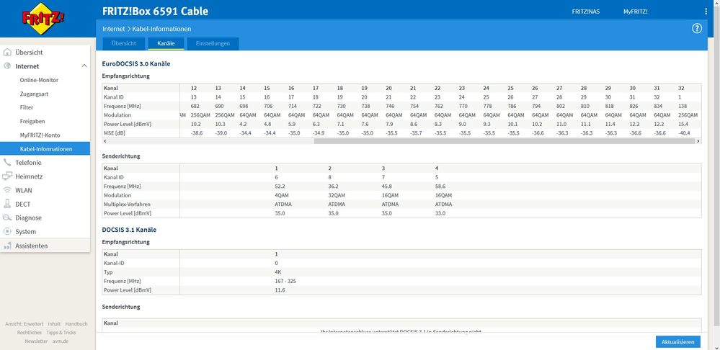Select Kabel-Informationen in sidebar
This screenshot has height=350, width=720.
coord(45,148)
